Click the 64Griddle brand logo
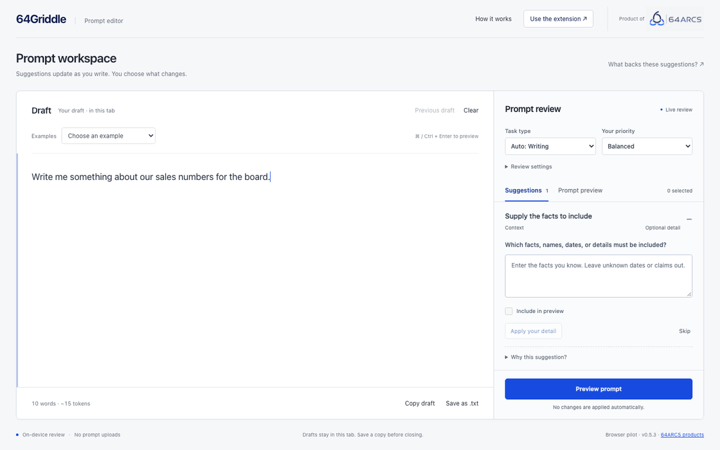Viewport: 720px width, 450px height. click(41, 19)
